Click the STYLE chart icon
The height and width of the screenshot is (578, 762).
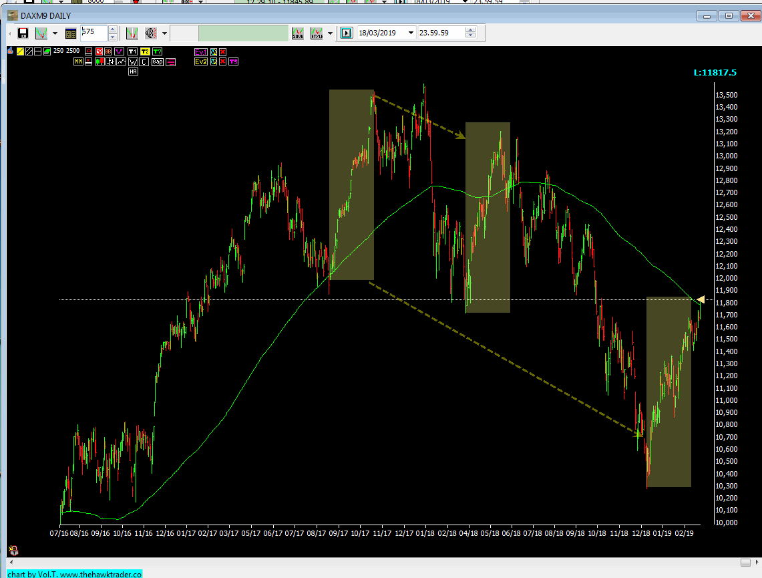coord(317,33)
